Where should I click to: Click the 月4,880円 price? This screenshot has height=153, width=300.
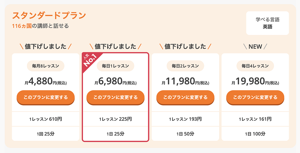[46, 82]
